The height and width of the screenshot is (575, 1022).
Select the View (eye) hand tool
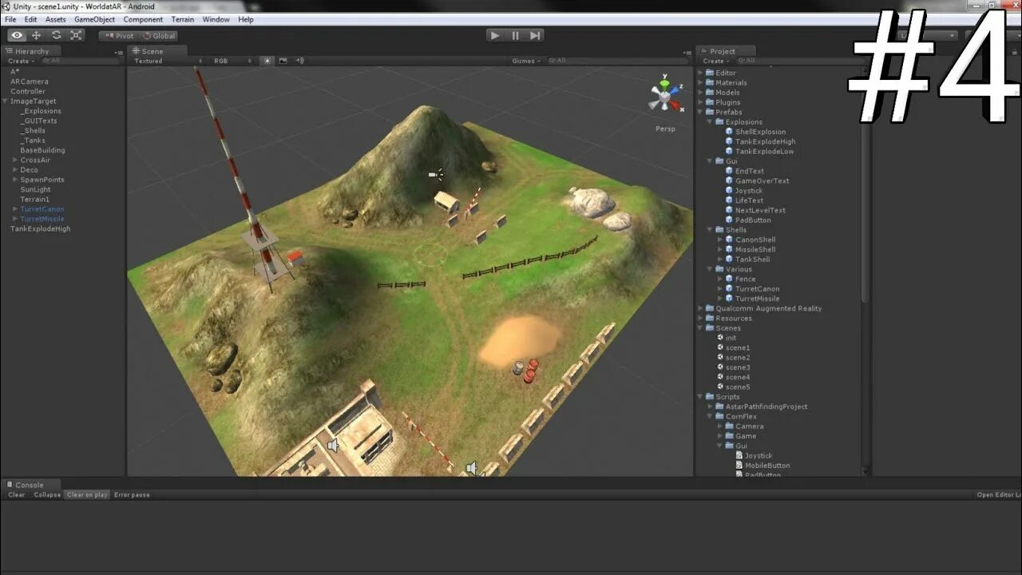pos(17,35)
